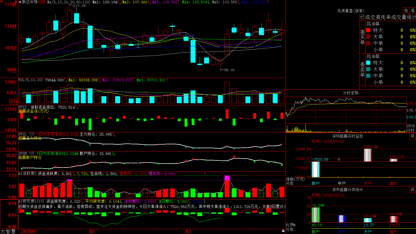
Task: Click the SVZJ indicator name
Action: click(x=23, y=107)
